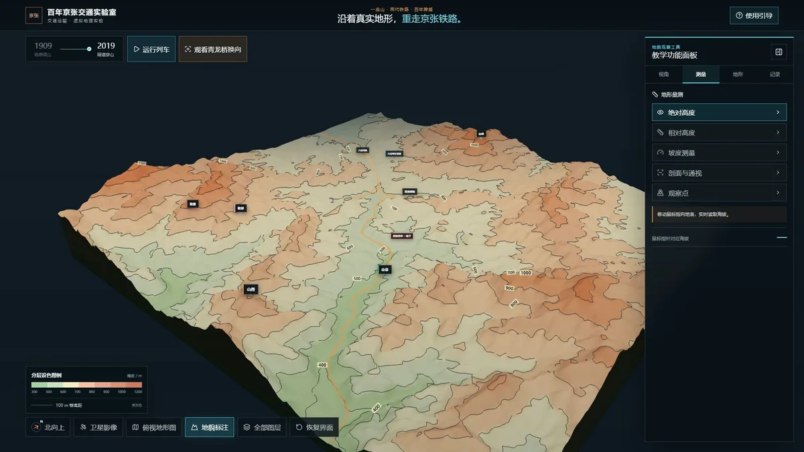Switch to the 地形 tab
Screen dimensions: 804x452
738,74
